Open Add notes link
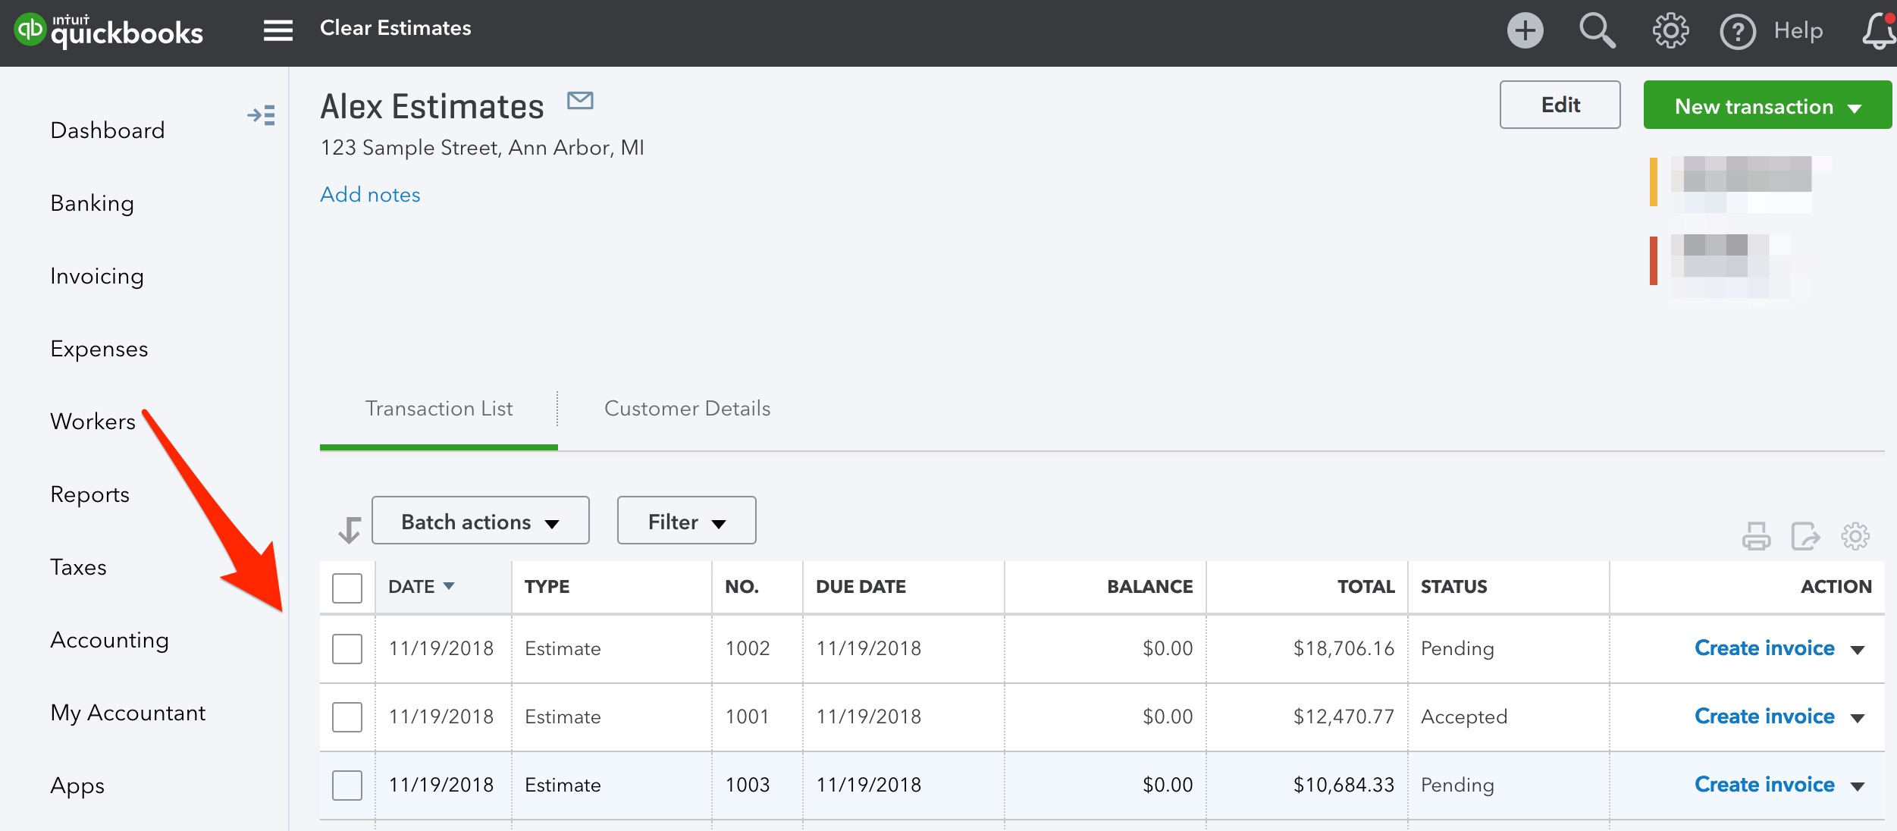 370,194
